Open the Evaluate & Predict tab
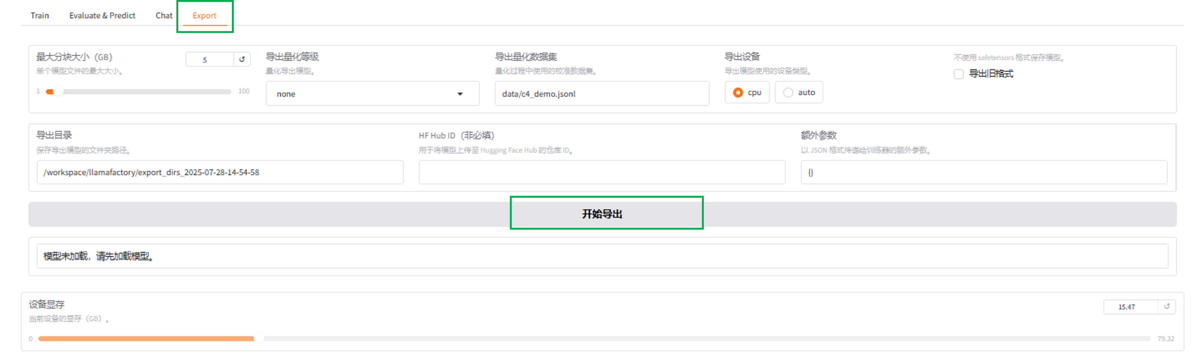Viewport: 1192px width, 357px height. 102,16
